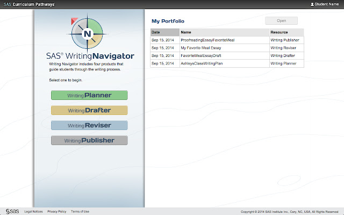Click the date of My Favorite Meal Essay row
The width and height of the screenshot is (344, 215).
click(x=162, y=48)
